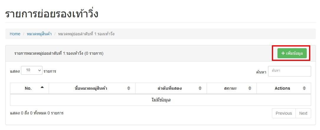Go to the Next page

[x=303, y=113]
